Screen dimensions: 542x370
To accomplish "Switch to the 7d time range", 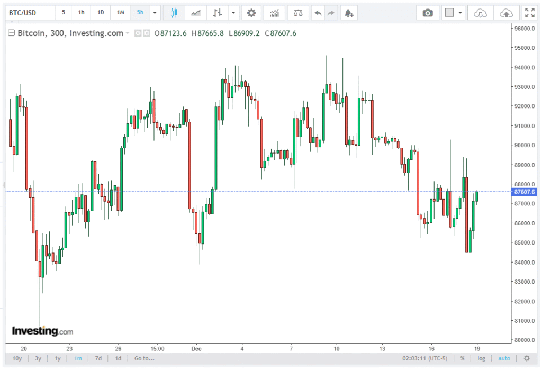I will pyautogui.click(x=98, y=358).
